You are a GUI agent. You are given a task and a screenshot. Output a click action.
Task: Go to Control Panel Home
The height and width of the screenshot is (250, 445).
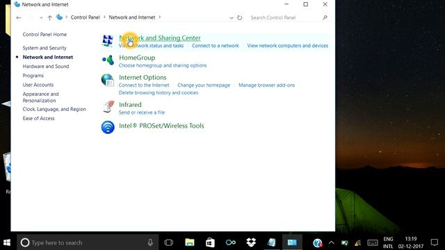pyautogui.click(x=44, y=35)
